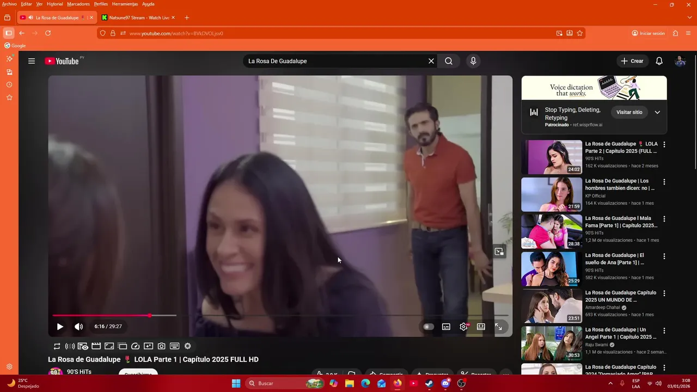Click the speedometer playback speed icon
This screenshot has width=697, height=392.
click(x=136, y=346)
